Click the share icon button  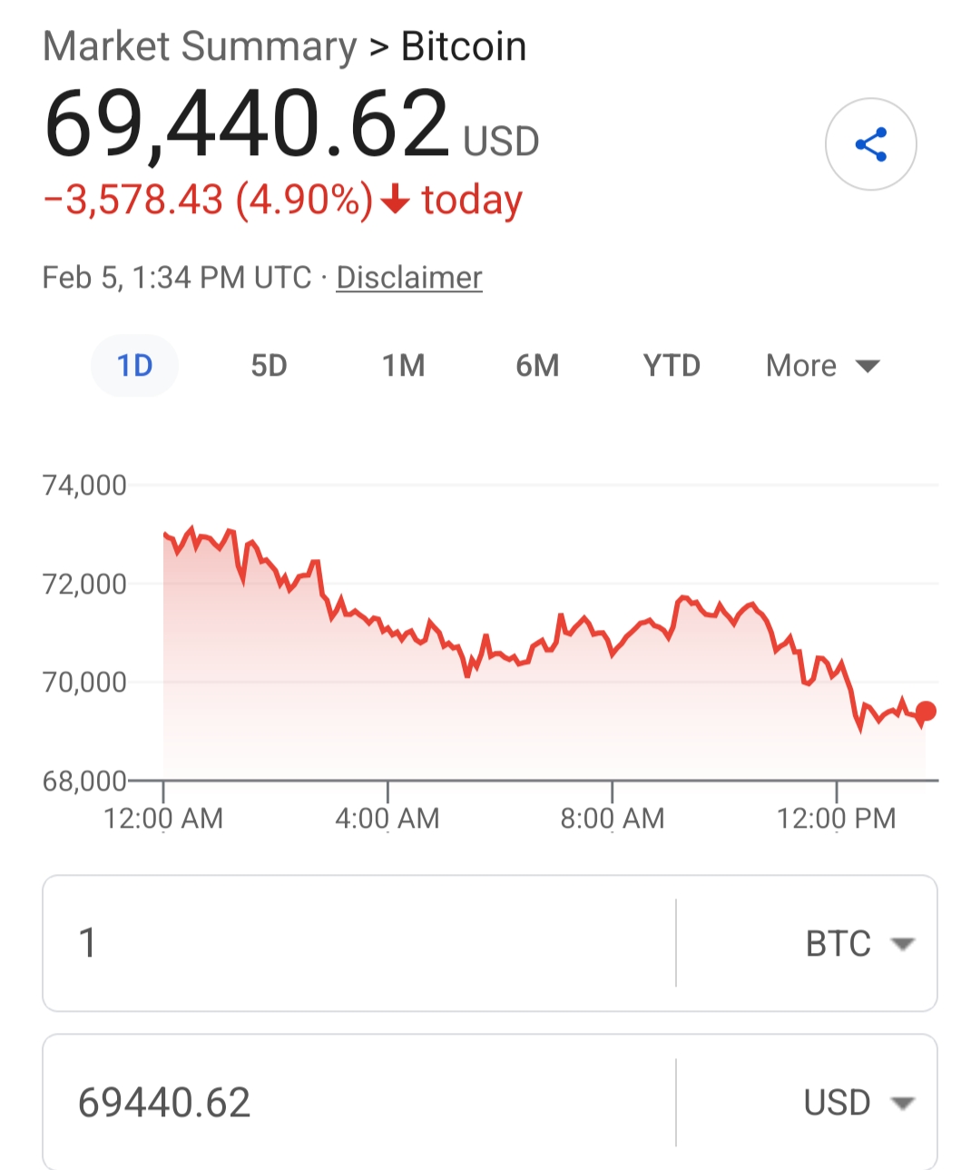[x=870, y=144]
